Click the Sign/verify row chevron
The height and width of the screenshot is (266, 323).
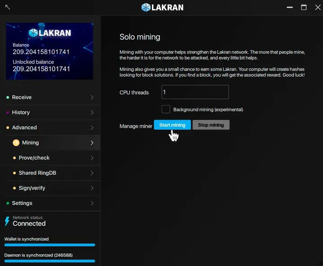tap(92, 188)
